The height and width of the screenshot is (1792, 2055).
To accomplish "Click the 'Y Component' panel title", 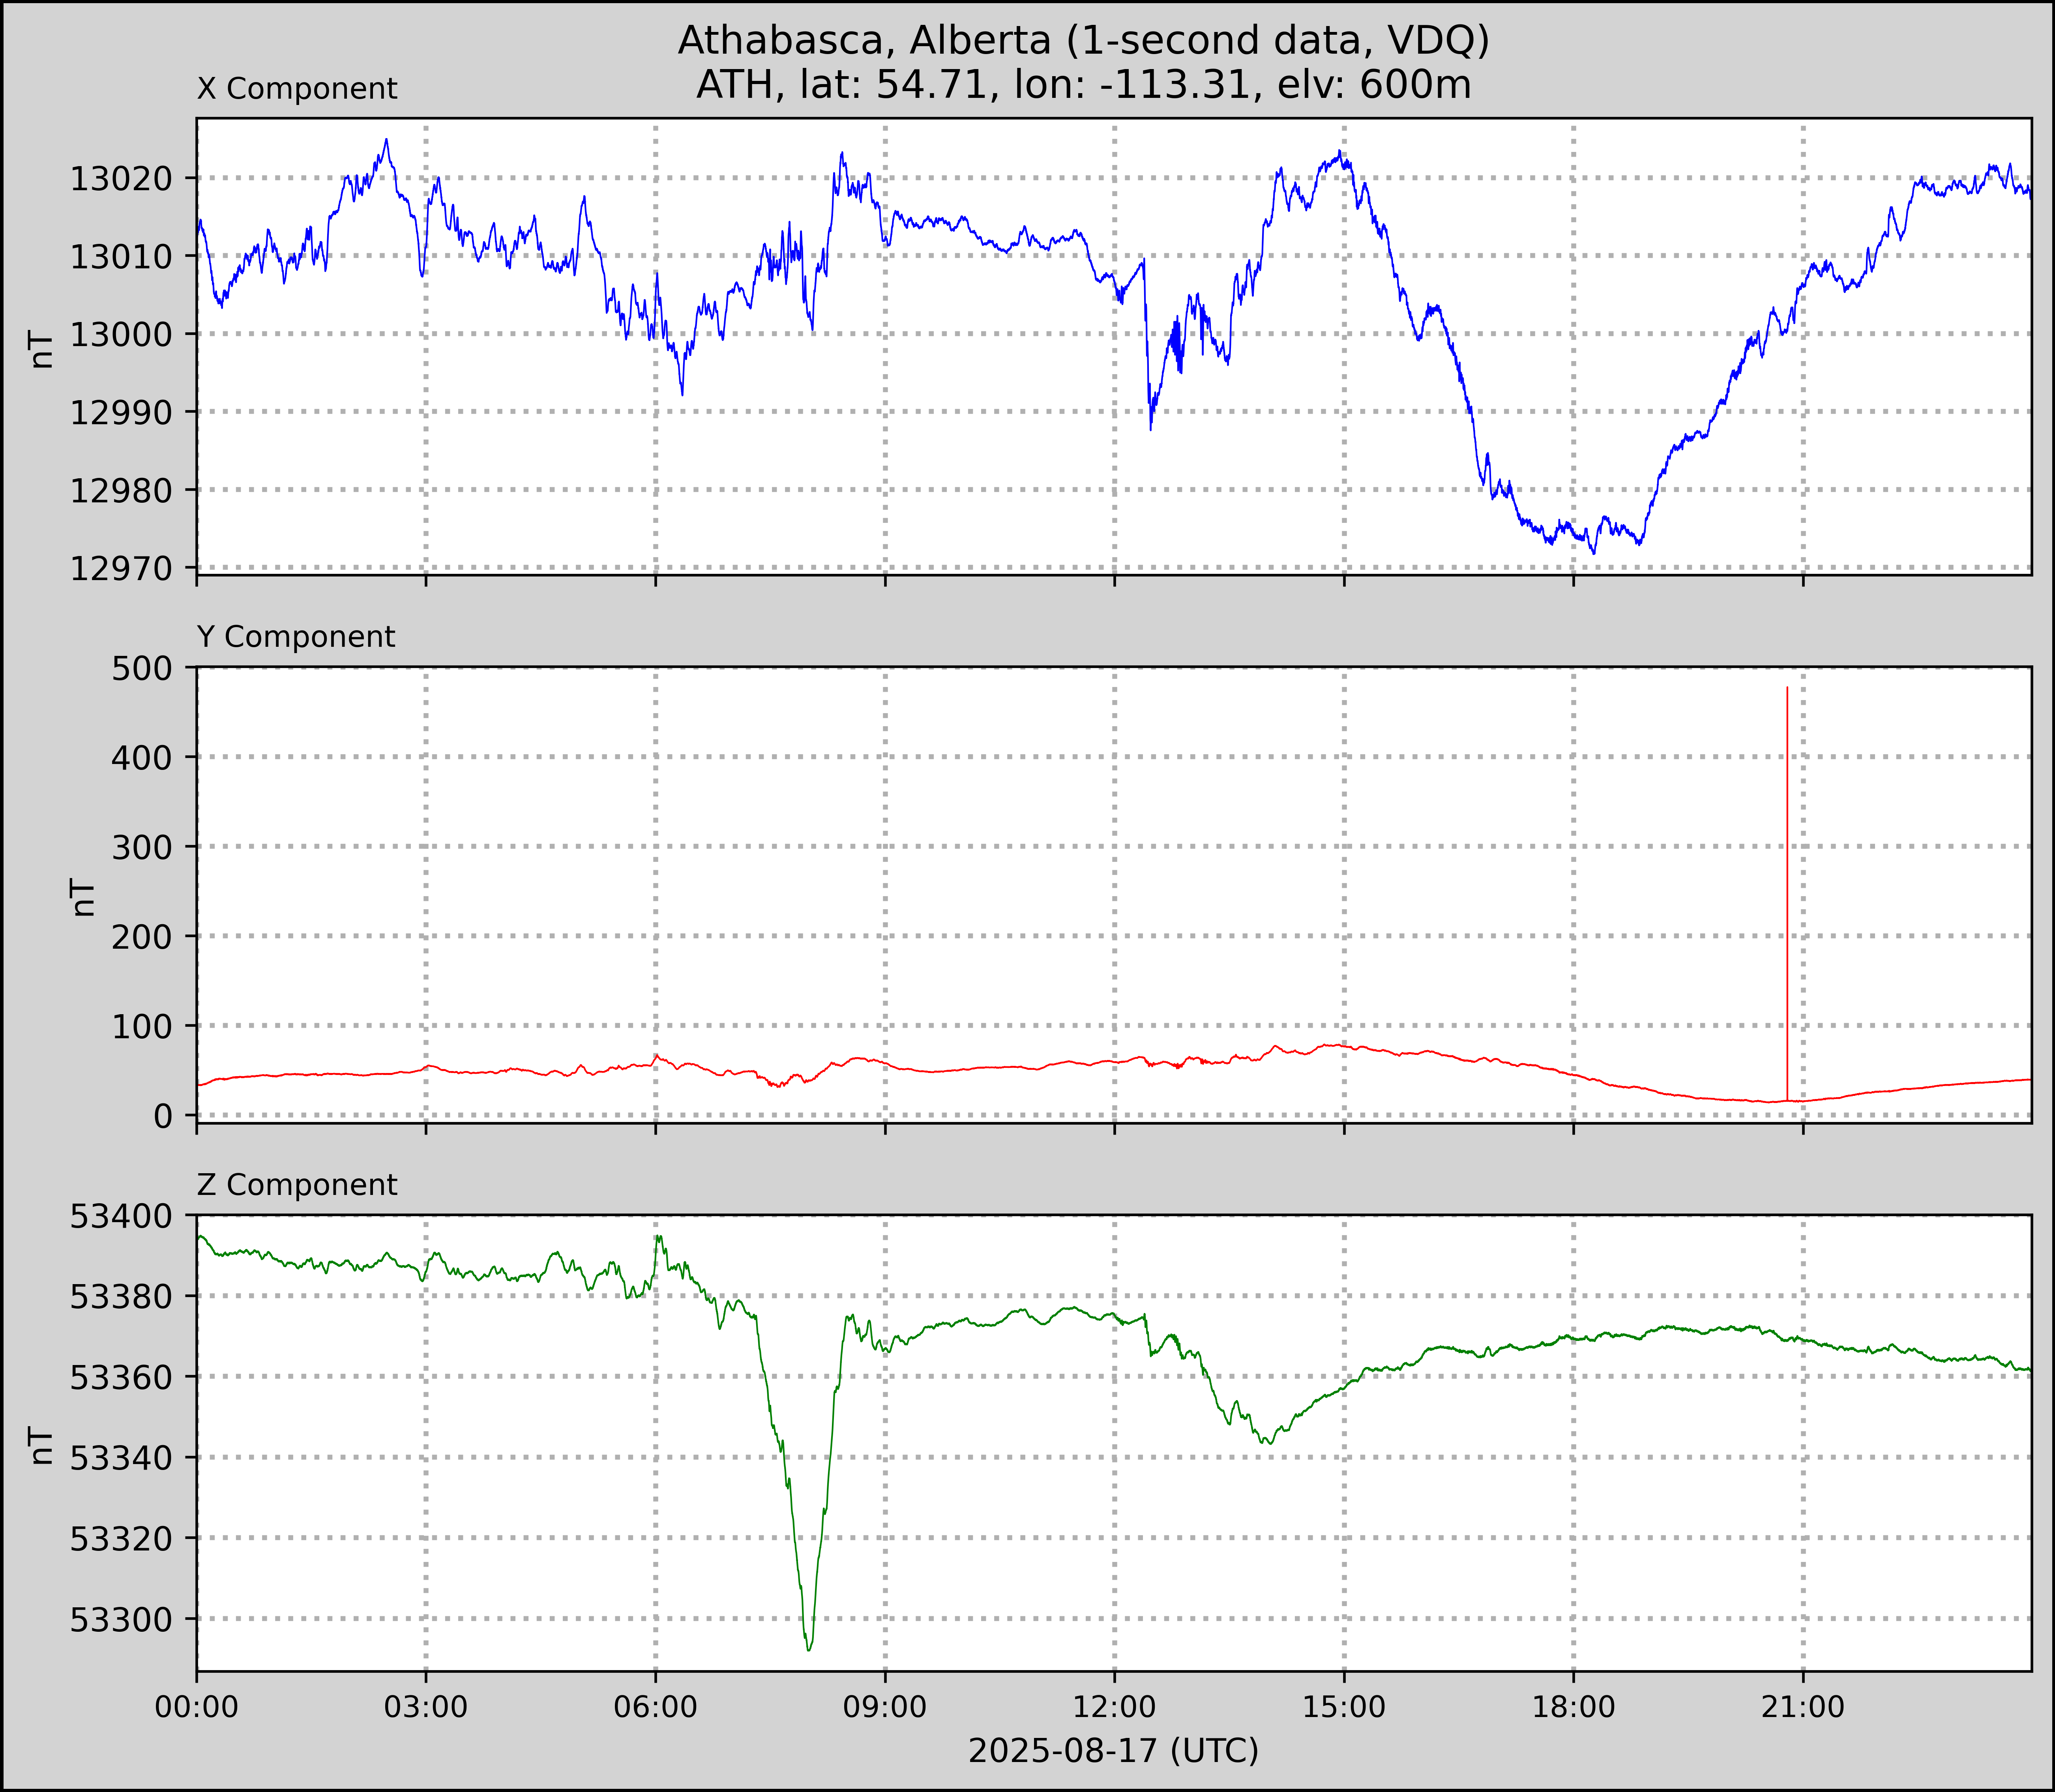I will 296,637.
